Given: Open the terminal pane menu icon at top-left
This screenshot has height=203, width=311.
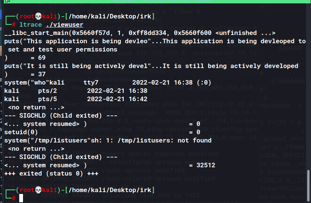Looking at the screenshot, I should click(x=7, y=1).
